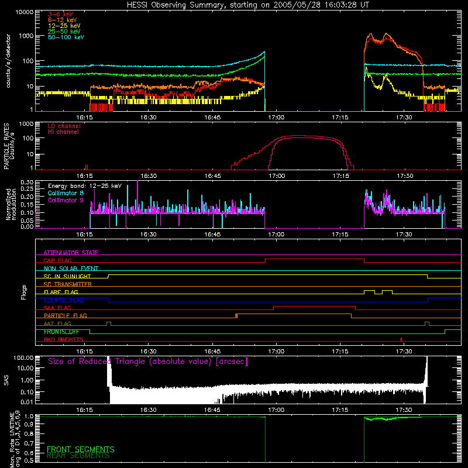Viewport: 468px width, 468px height.
Task: Click the '17:15' tick under modulation panel
Action: (x=340, y=235)
